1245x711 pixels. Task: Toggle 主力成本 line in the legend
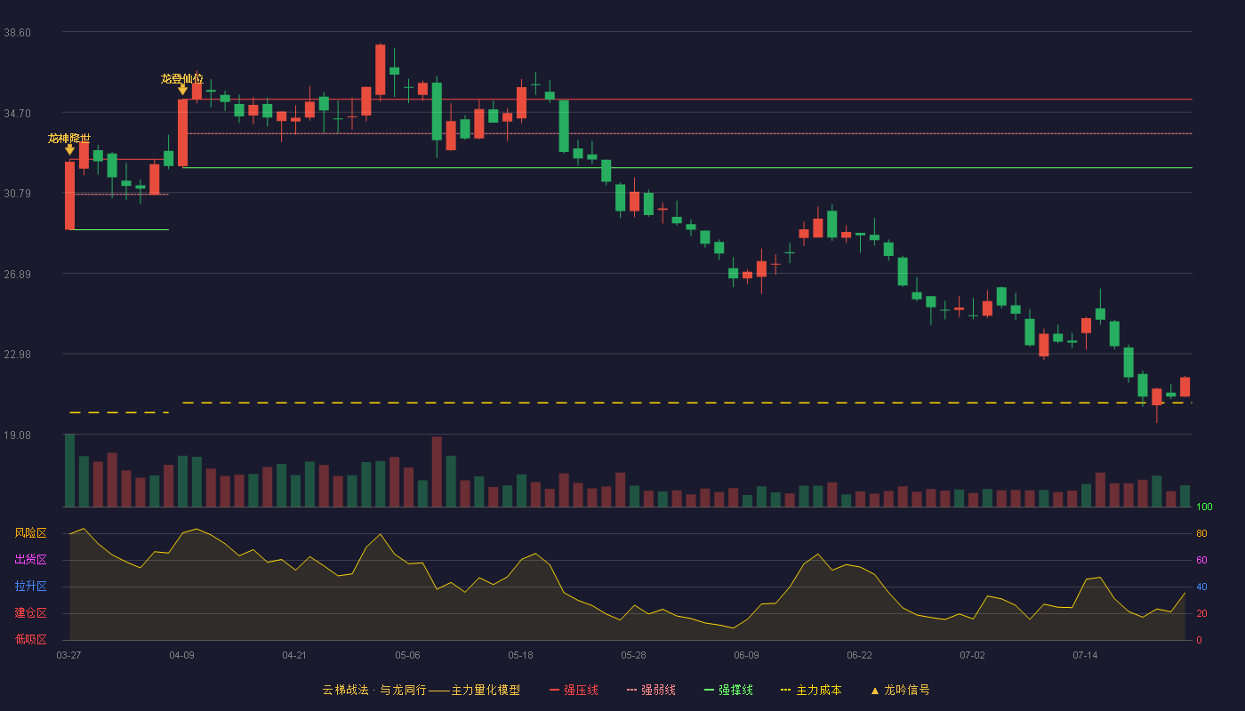pyautogui.click(x=810, y=690)
